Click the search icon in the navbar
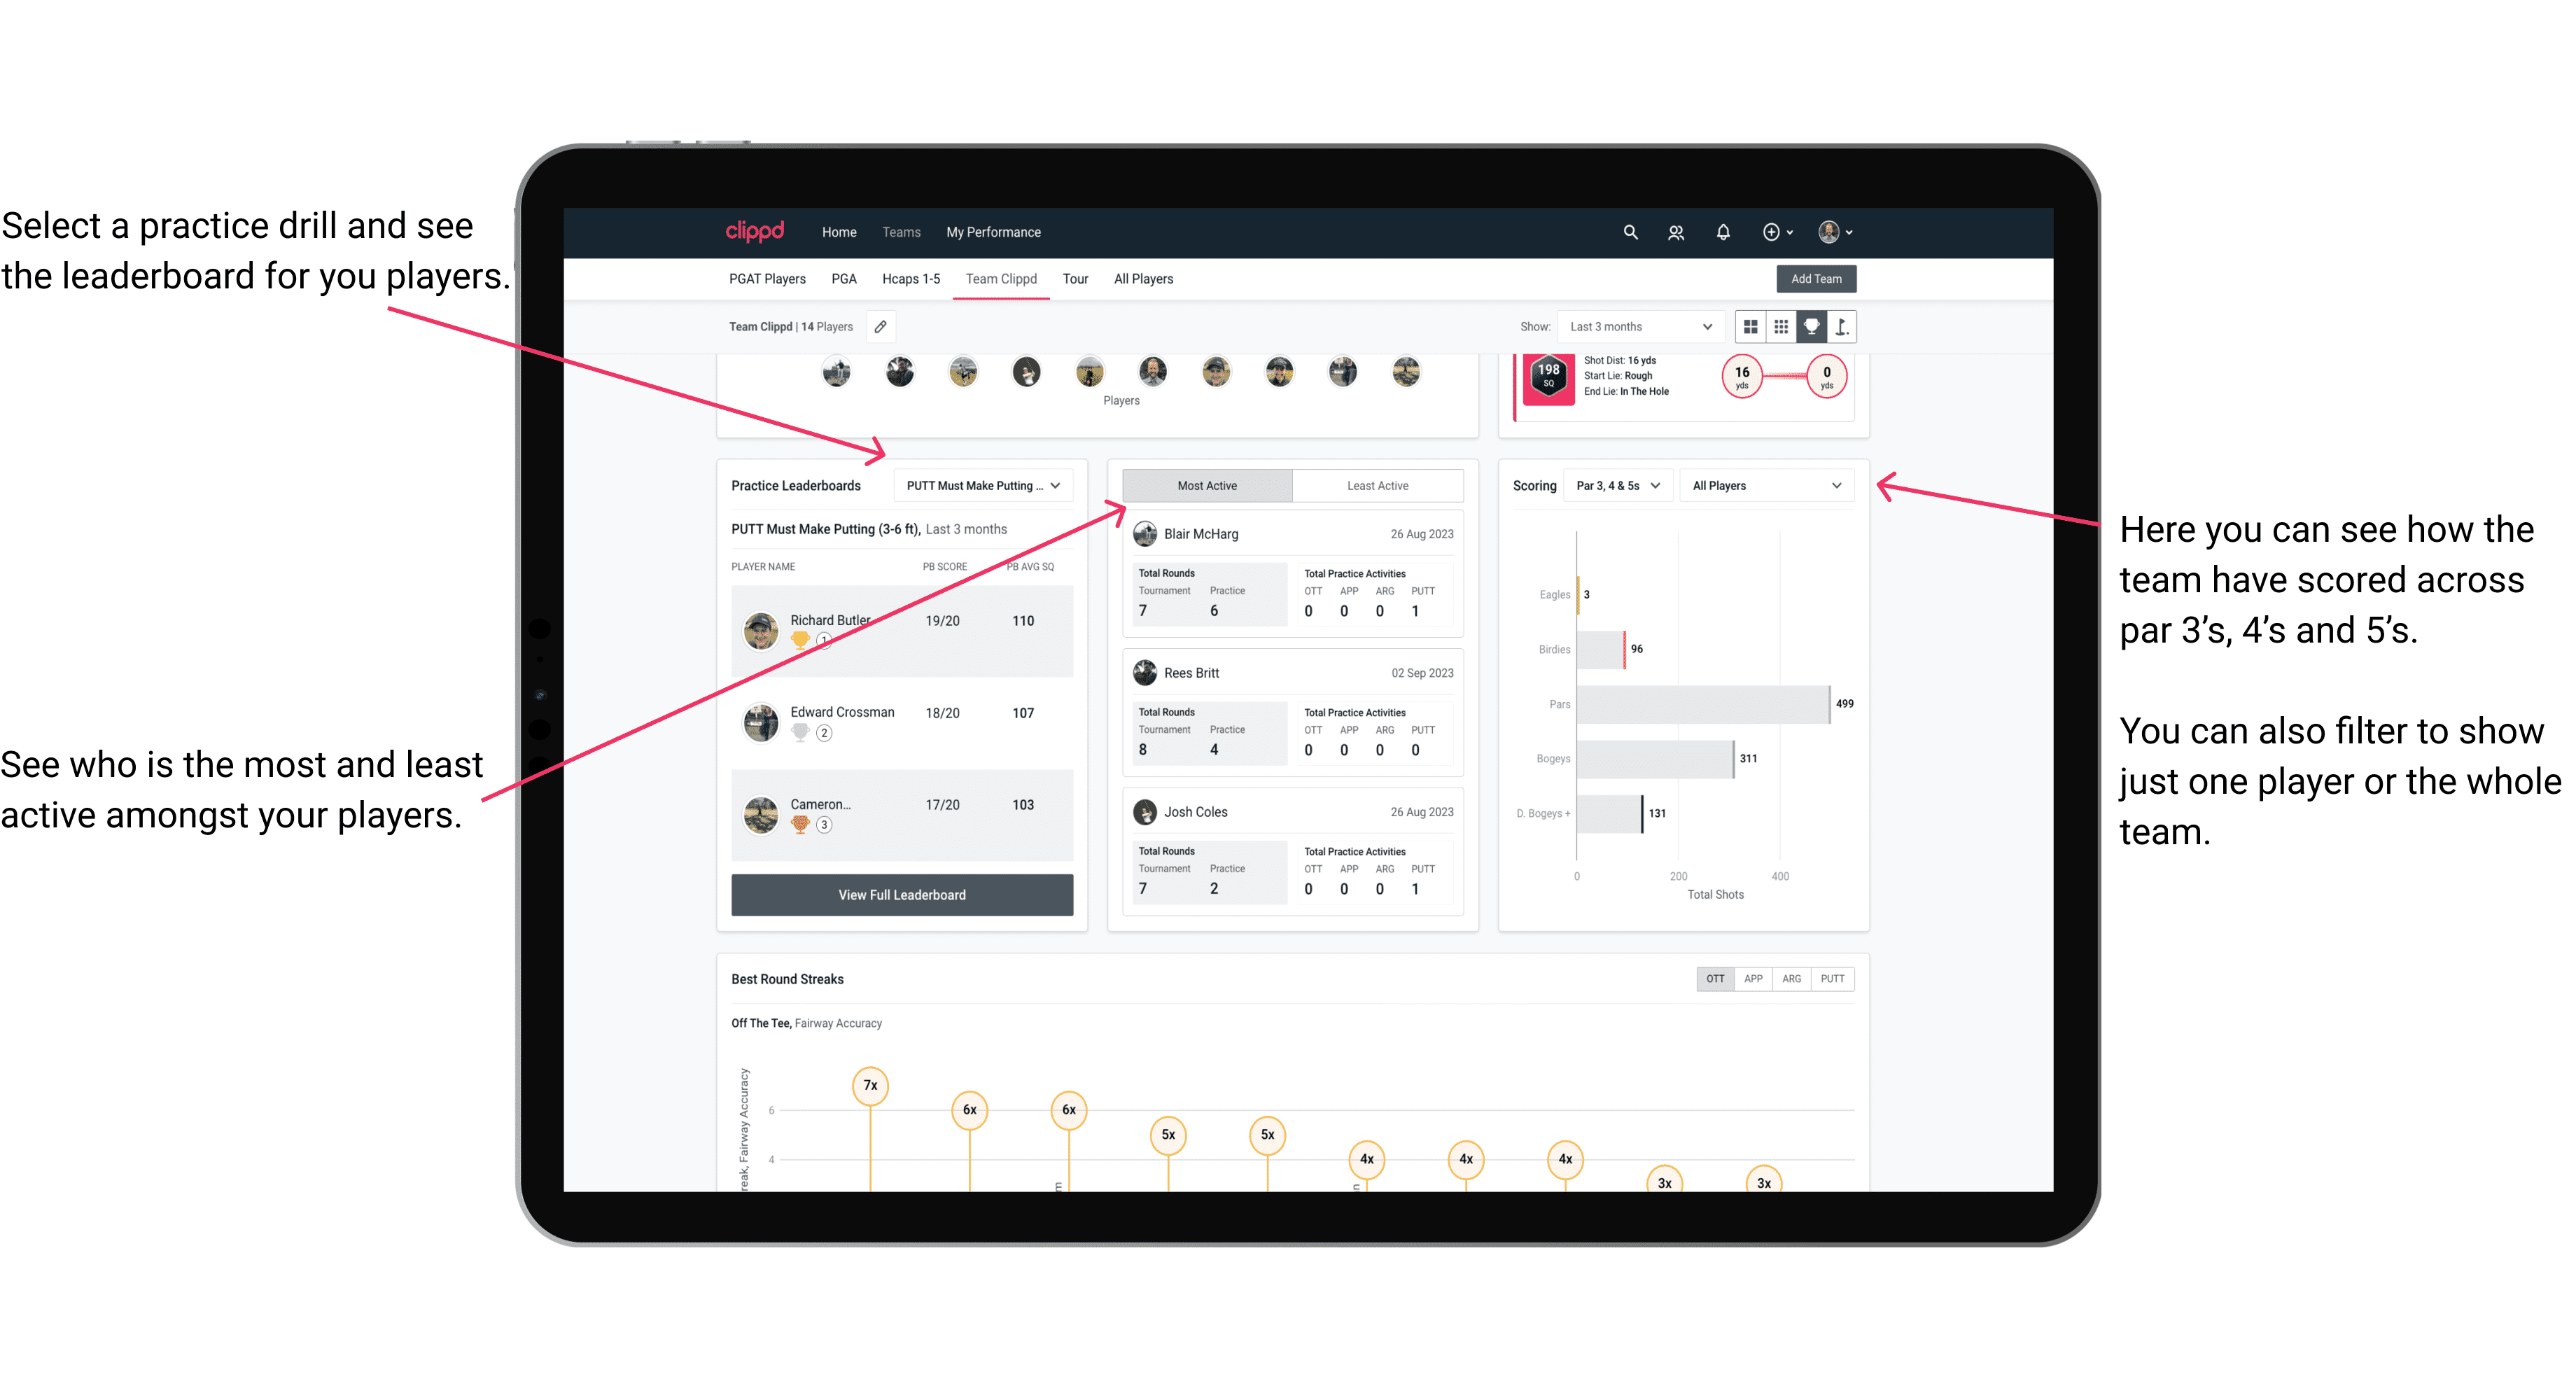The image size is (2576, 1386). tap(1629, 232)
